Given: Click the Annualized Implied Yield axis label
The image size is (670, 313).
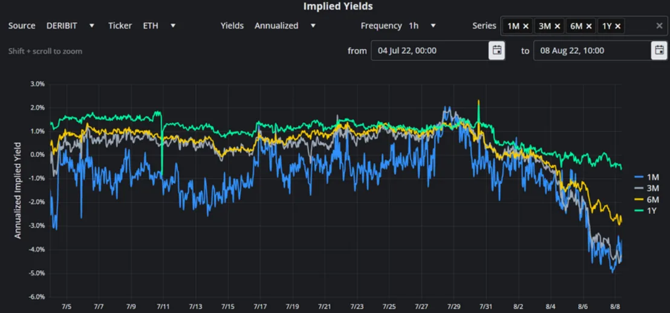Looking at the screenshot, I should pos(18,190).
